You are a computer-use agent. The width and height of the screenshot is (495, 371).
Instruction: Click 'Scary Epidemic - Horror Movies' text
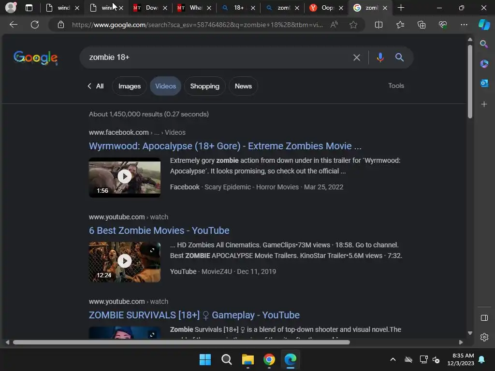point(251,187)
